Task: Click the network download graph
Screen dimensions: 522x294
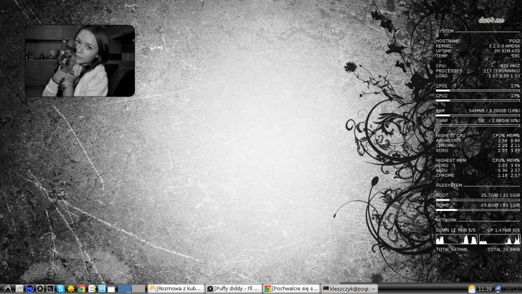Action: (x=455, y=239)
